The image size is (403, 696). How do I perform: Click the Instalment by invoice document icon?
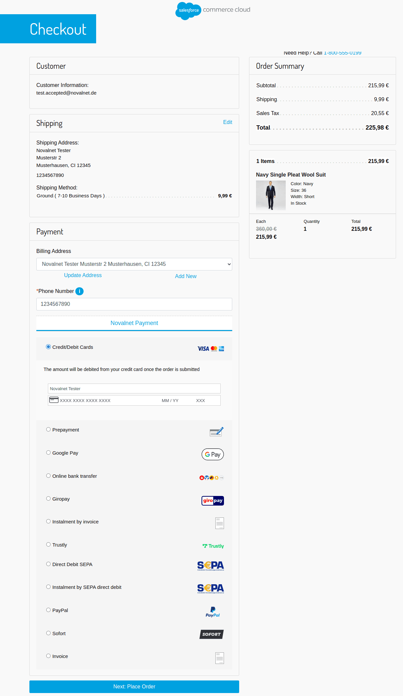click(220, 523)
